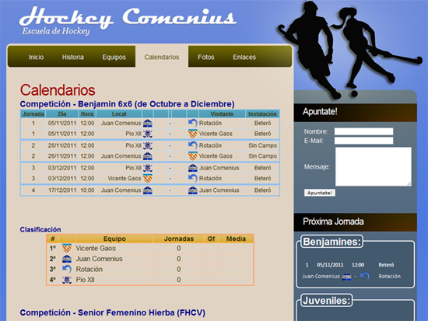Focus the E-Mail text field

[x=363, y=141]
